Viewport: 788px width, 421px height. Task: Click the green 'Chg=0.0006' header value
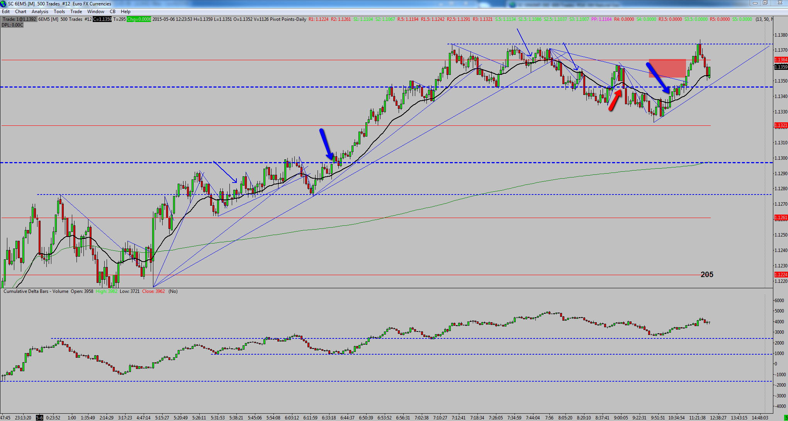(139, 19)
